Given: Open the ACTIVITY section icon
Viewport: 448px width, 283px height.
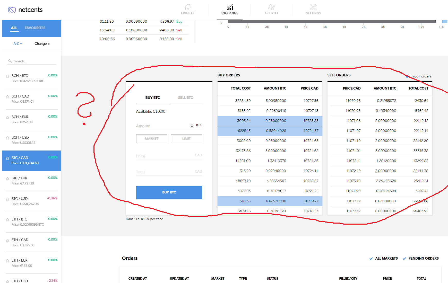Looking at the screenshot, I should pyautogui.click(x=271, y=9).
